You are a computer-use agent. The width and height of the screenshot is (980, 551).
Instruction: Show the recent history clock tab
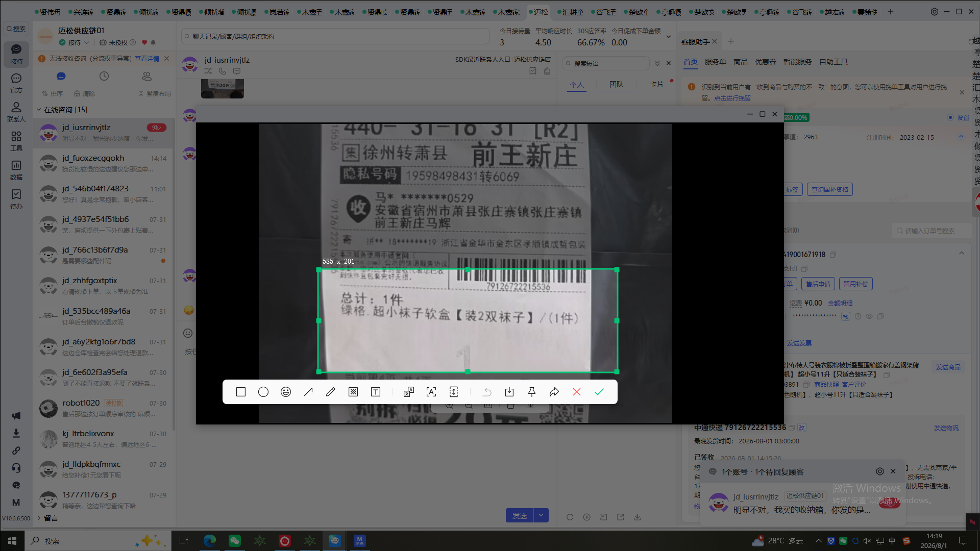(x=104, y=76)
